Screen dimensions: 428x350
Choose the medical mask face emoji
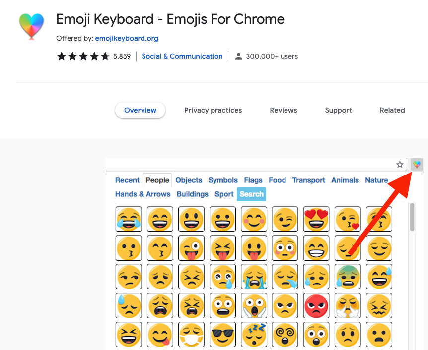click(x=191, y=334)
